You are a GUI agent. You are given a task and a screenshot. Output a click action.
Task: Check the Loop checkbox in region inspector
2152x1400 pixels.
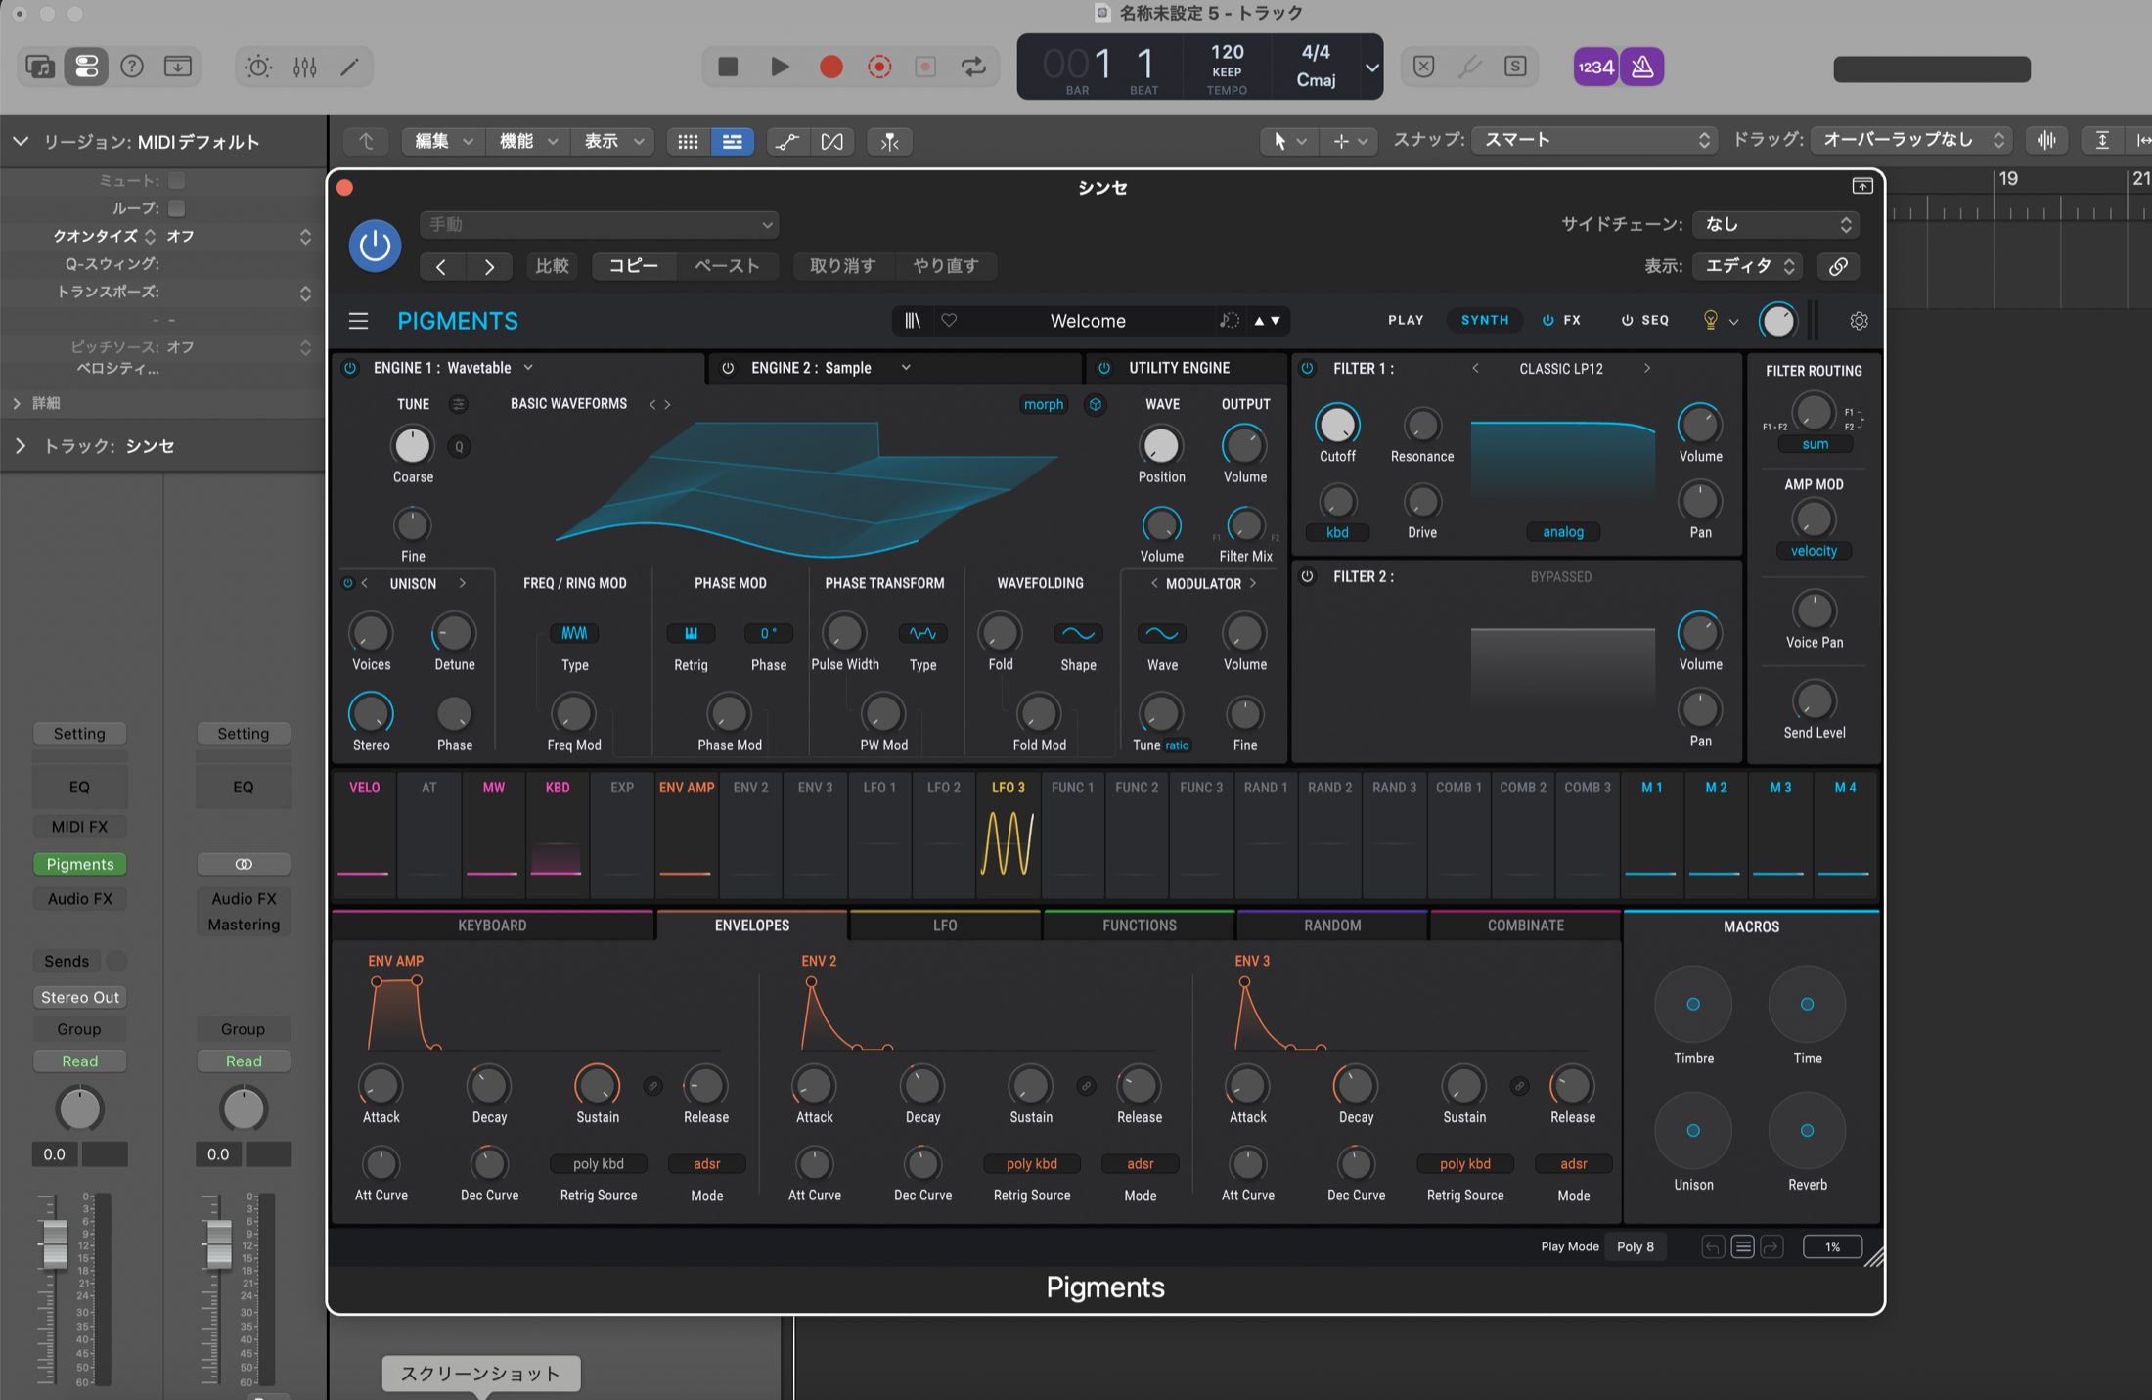click(177, 208)
